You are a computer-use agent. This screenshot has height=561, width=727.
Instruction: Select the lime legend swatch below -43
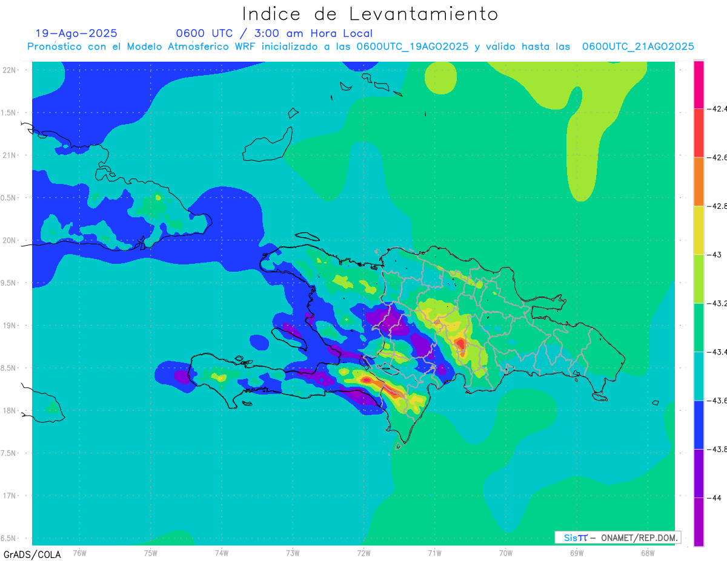coord(699,279)
